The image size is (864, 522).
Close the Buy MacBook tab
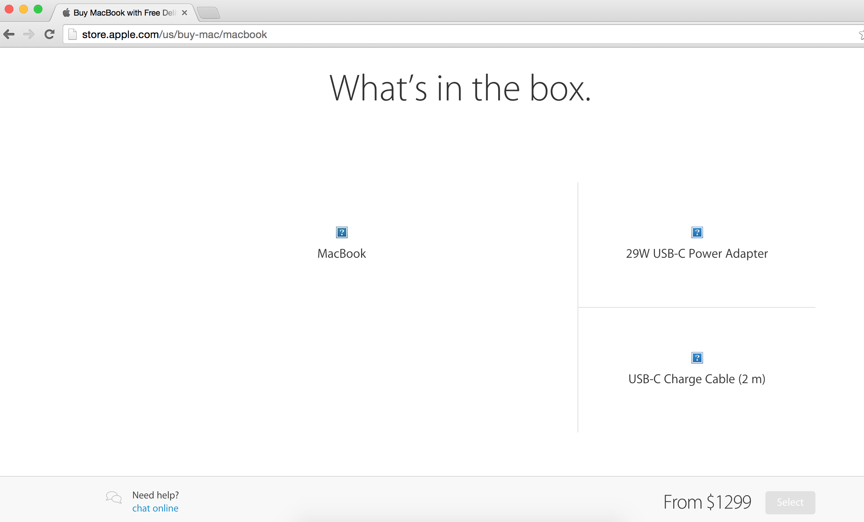tap(185, 13)
